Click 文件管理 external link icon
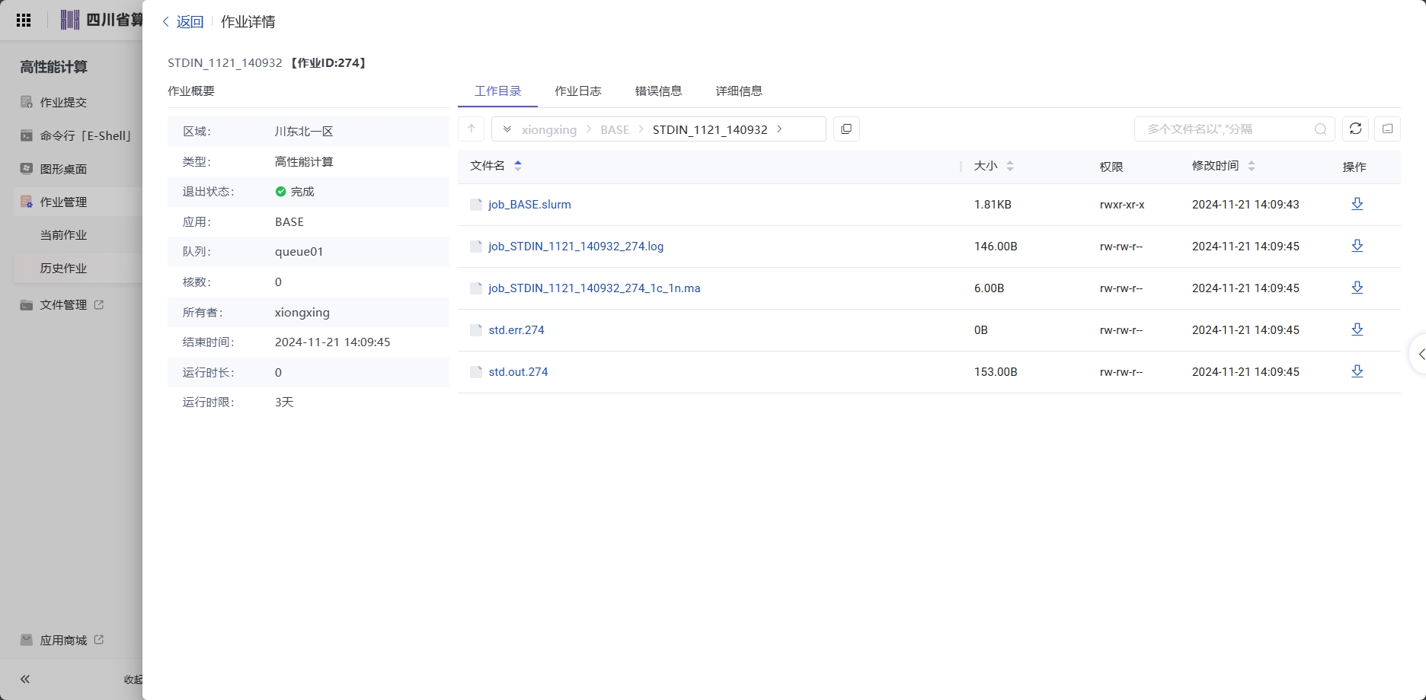Image resolution: width=1426 pixels, height=700 pixels. 99,304
